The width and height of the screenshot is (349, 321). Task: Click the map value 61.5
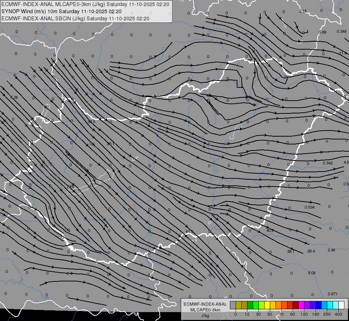(x=189, y=232)
